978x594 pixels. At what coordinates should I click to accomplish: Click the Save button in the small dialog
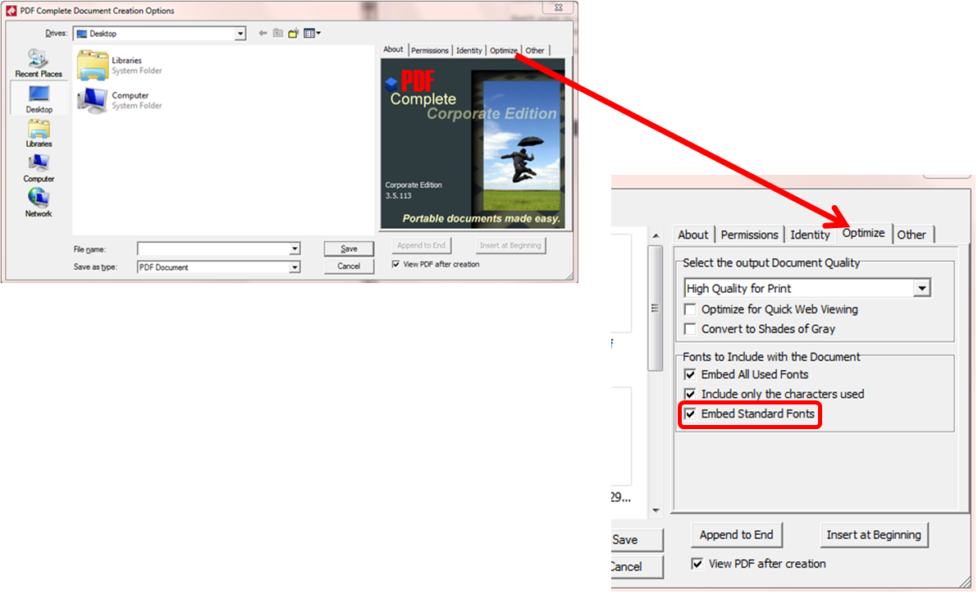[x=349, y=249]
